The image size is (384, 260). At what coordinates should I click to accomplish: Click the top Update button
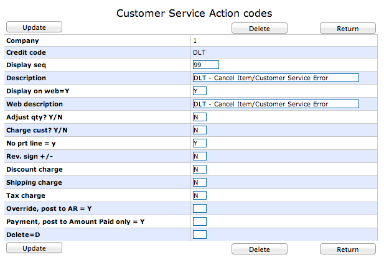coord(34,27)
